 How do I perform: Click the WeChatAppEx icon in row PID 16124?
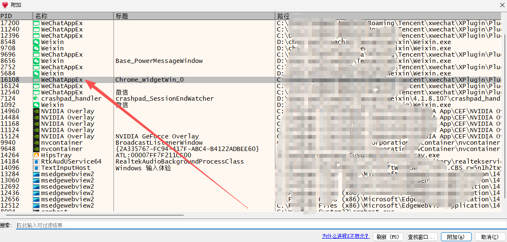click(37, 86)
